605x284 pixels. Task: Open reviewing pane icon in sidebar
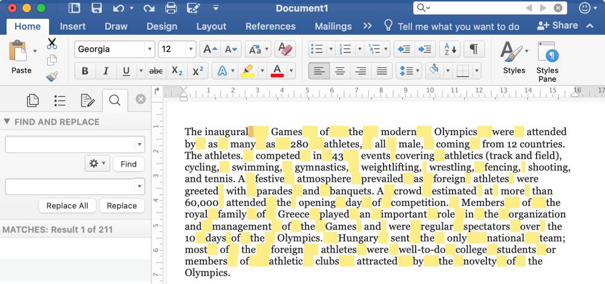tap(88, 101)
